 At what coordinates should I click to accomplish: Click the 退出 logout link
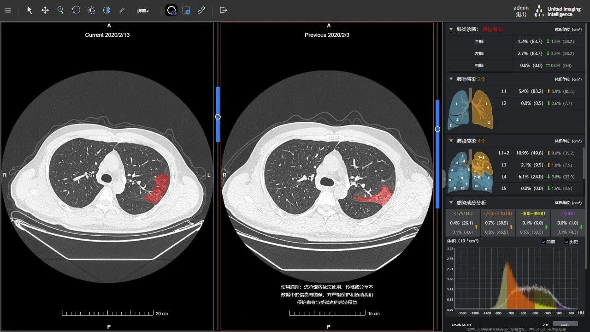(x=521, y=15)
